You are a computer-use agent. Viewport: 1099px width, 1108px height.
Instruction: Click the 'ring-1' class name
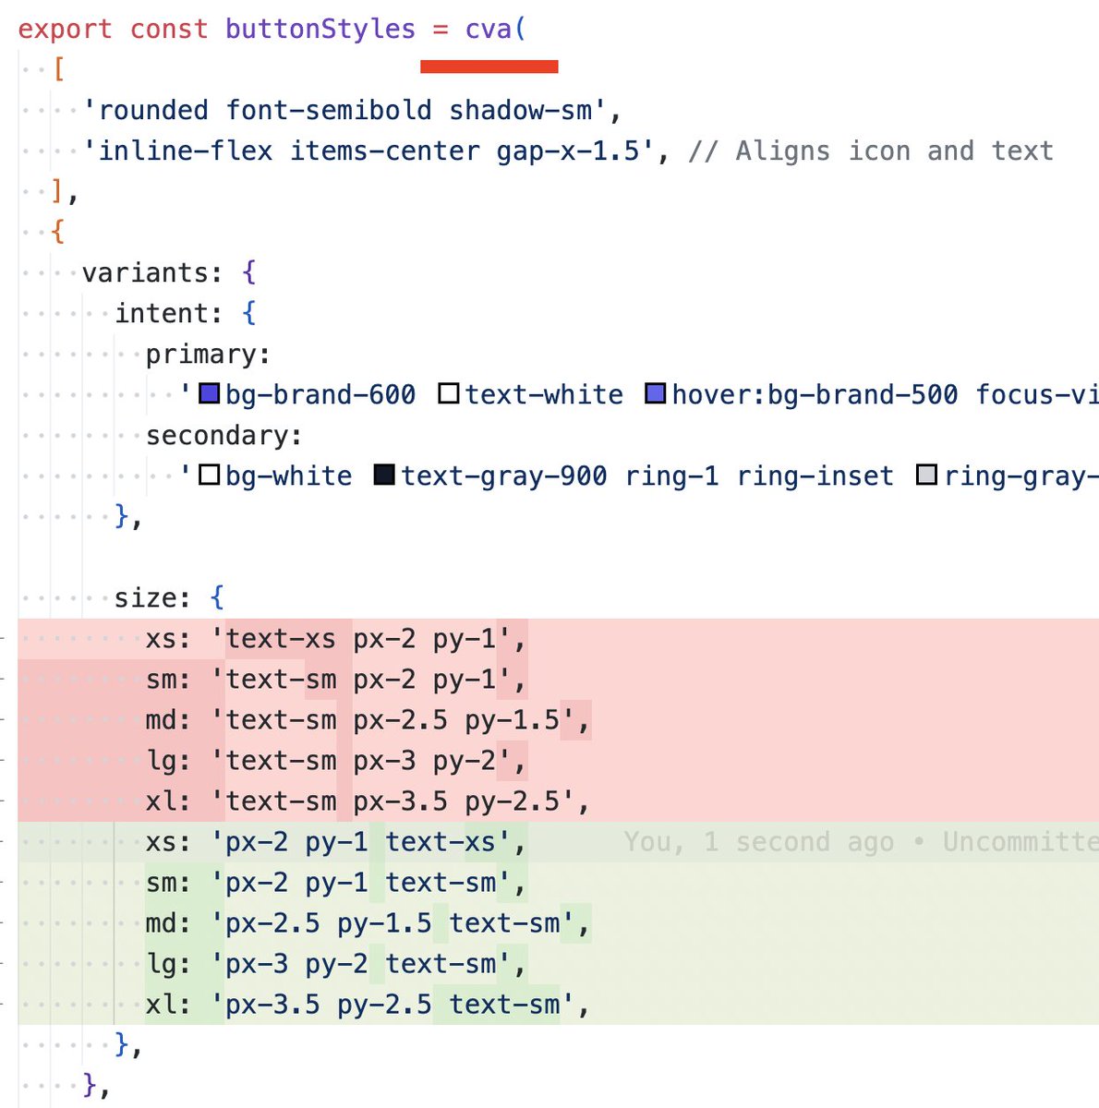pyautogui.click(x=672, y=476)
